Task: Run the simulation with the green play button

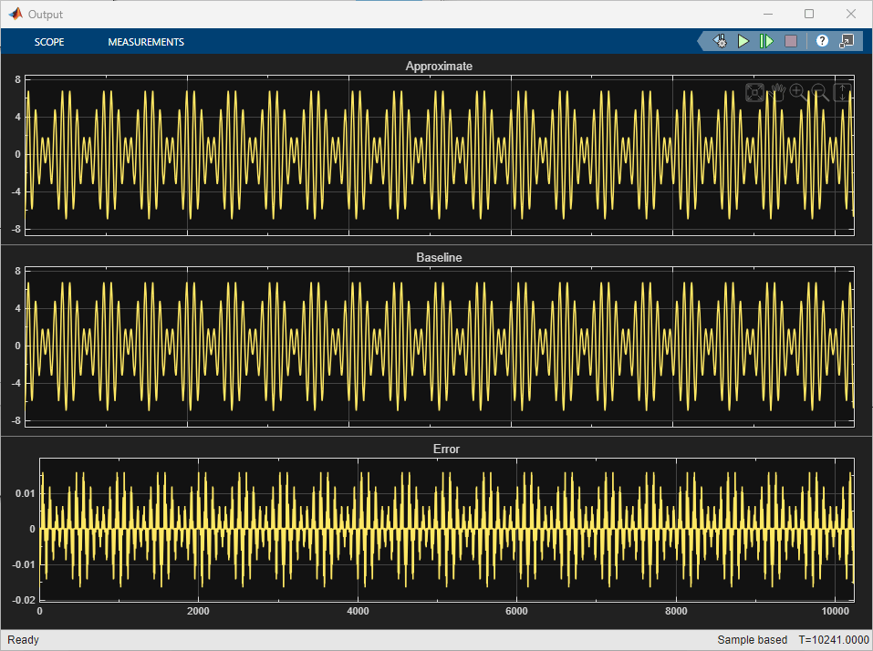Action: [743, 41]
